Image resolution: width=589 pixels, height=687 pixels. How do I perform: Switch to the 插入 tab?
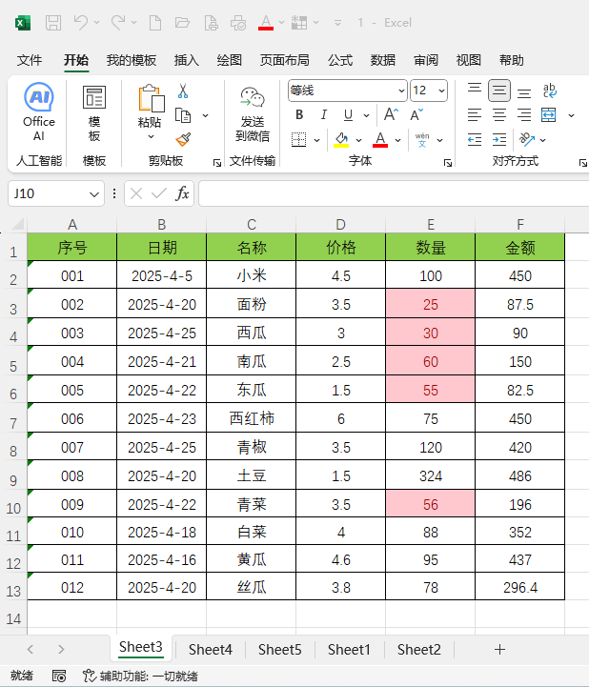pyautogui.click(x=186, y=60)
